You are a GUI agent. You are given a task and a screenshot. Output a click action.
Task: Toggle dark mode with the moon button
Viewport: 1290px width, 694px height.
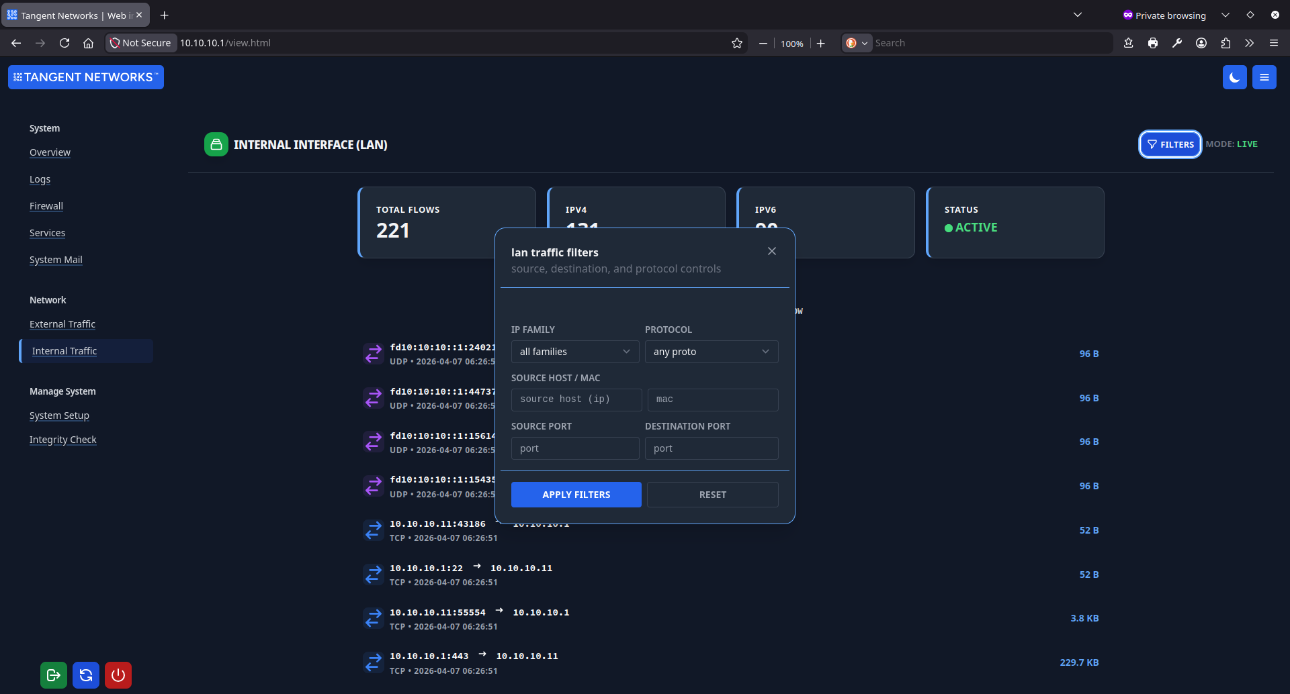[x=1234, y=77]
